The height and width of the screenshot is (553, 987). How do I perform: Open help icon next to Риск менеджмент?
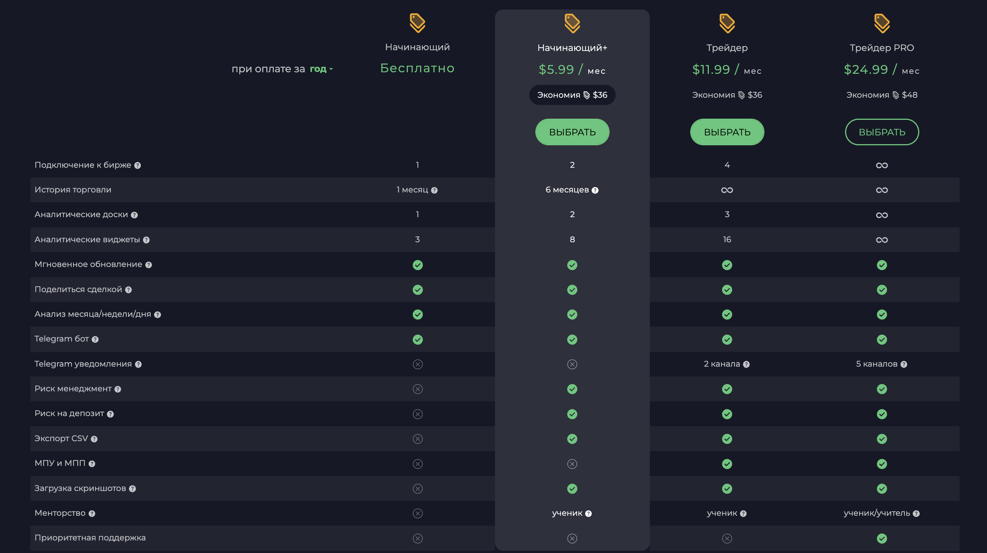tap(118, 389)
